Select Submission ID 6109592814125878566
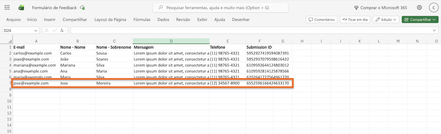Screen dimensions: 441x134 click(x=268, y=71)
